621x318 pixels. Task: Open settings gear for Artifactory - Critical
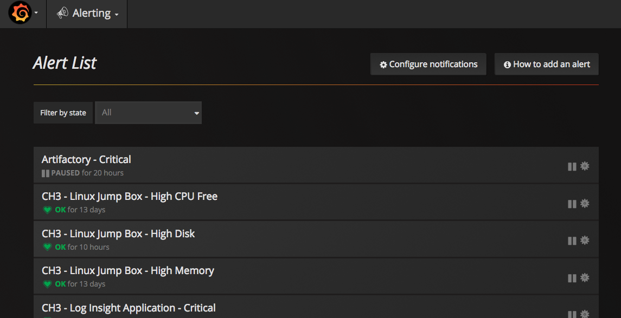click(585, 166)
